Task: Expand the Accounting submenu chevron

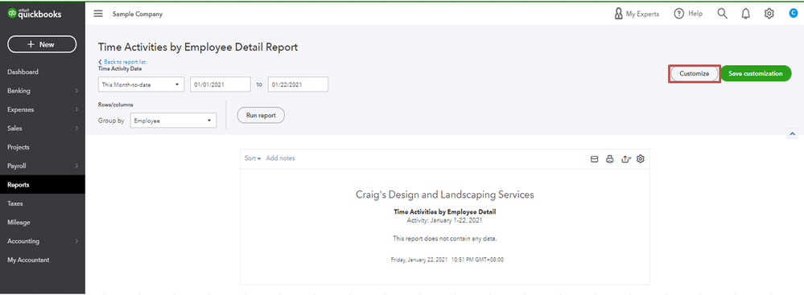Action: (76, 241)
